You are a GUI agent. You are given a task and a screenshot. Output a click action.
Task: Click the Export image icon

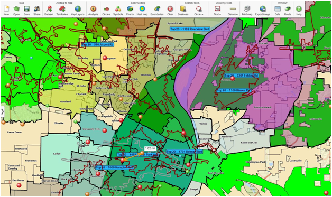click(263, 11)
